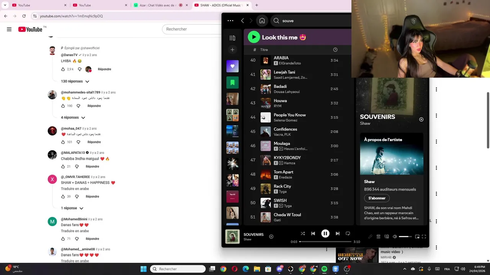Open the Windows Start menu
This screenshot has width=490, height=275.
click(143, 269)
